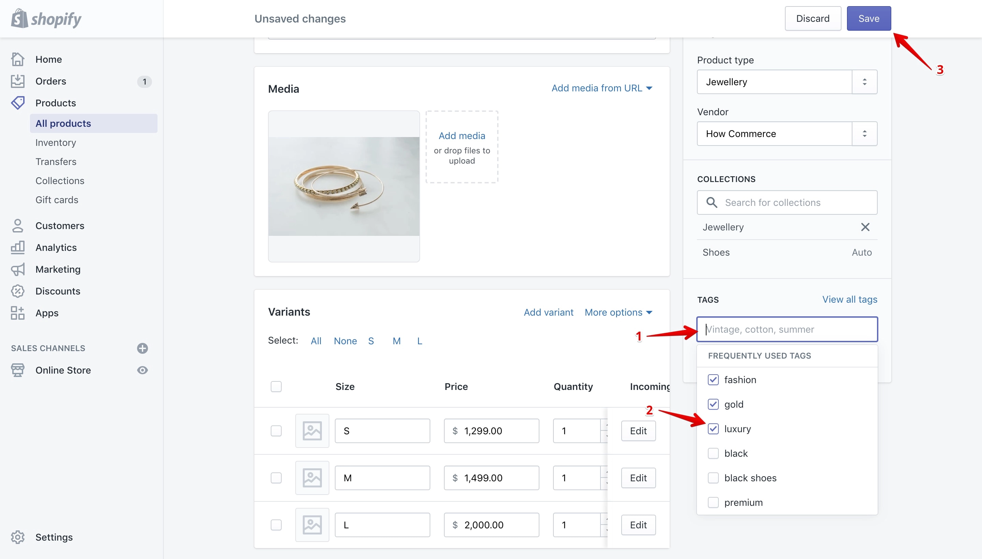Click the collections search magnifier icon
This screenshot has width=982, height=559.
pos(712,202)
